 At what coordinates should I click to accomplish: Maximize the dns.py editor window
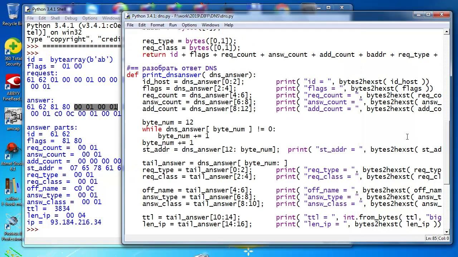[428, 15]
